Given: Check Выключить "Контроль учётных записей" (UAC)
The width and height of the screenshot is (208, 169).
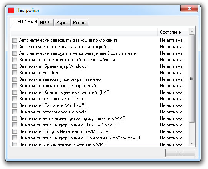Looking at the screenshot, I should point(15,92).
